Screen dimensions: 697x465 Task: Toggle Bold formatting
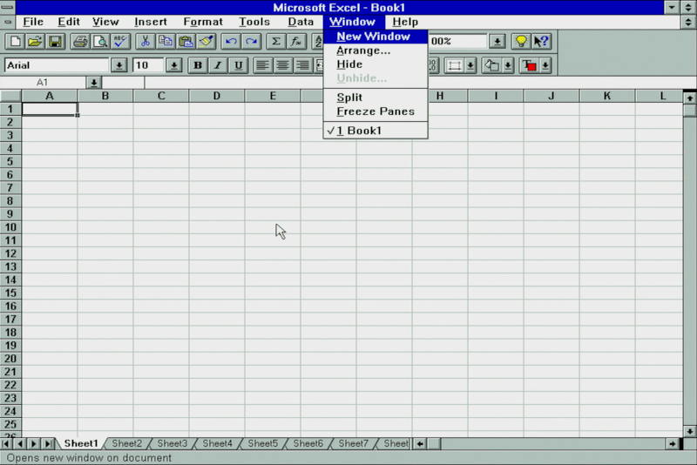(x=198, y=65)
